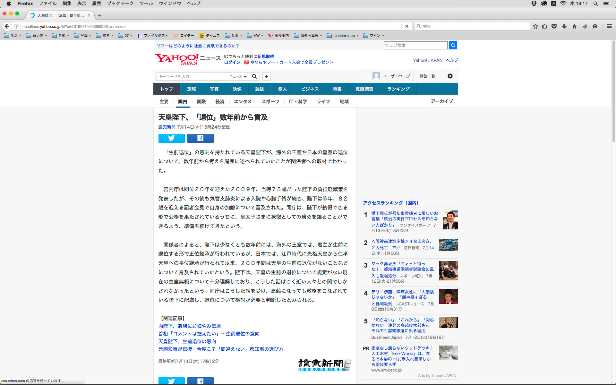Click the 読売新聞 source link
The image size is (616, 385).
pos(167,127)
